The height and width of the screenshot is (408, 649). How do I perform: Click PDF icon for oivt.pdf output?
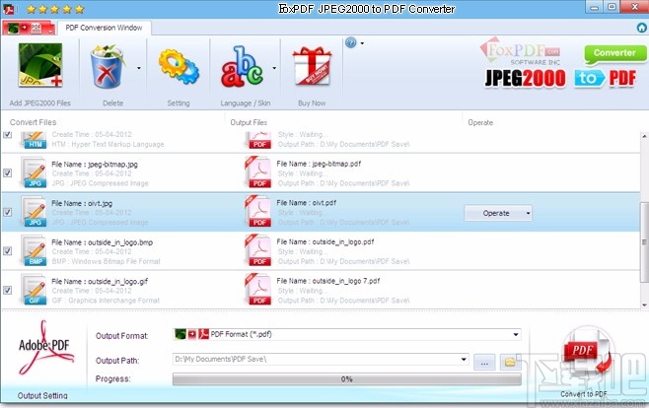[258, 211]
